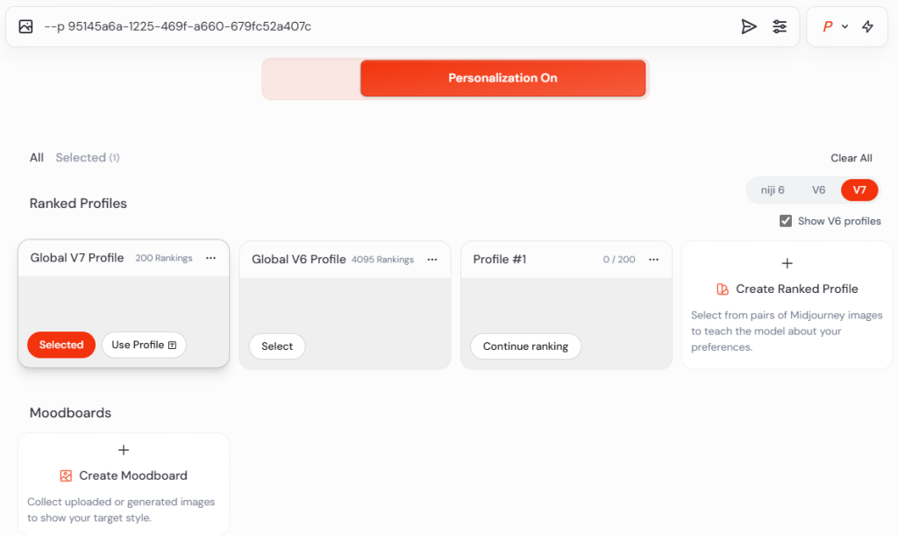
Task: Click the Use Profile button
Action: click(144, 345)
